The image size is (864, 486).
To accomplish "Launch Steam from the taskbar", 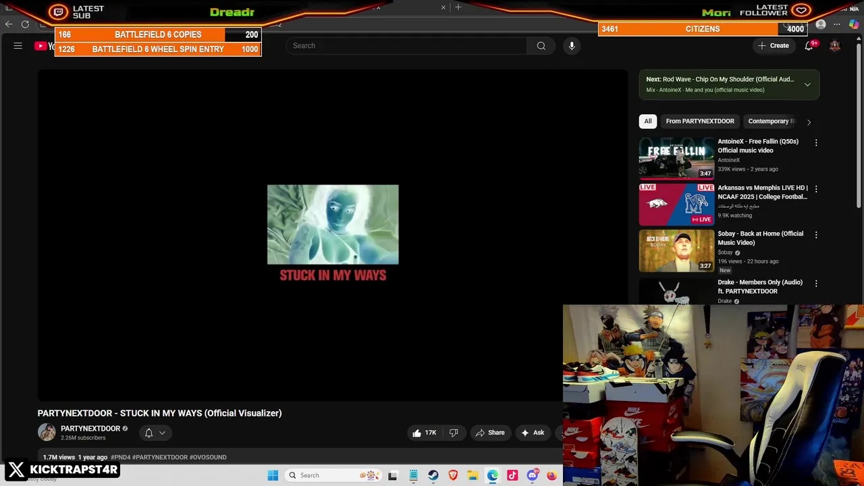I will coord(433,475).
